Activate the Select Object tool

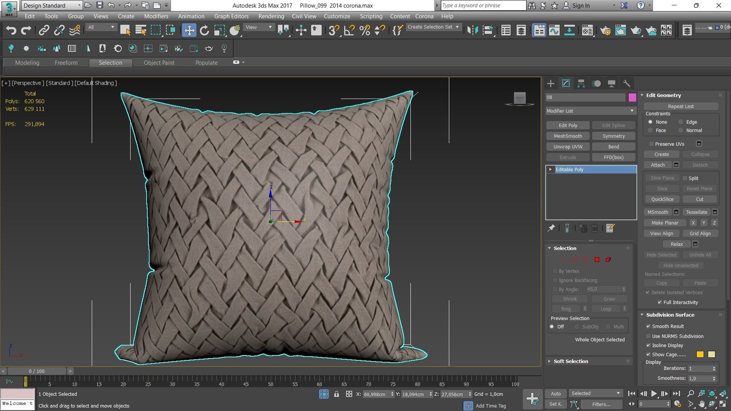coord(125,30)
